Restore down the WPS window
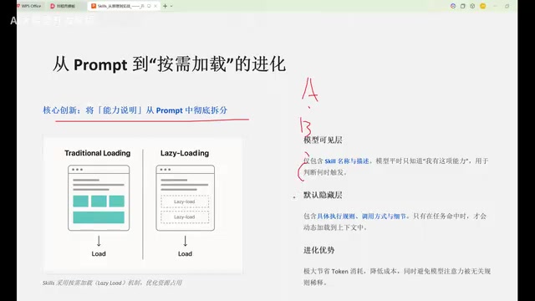Viewport: 535px width, 301px height. [507, 6]
